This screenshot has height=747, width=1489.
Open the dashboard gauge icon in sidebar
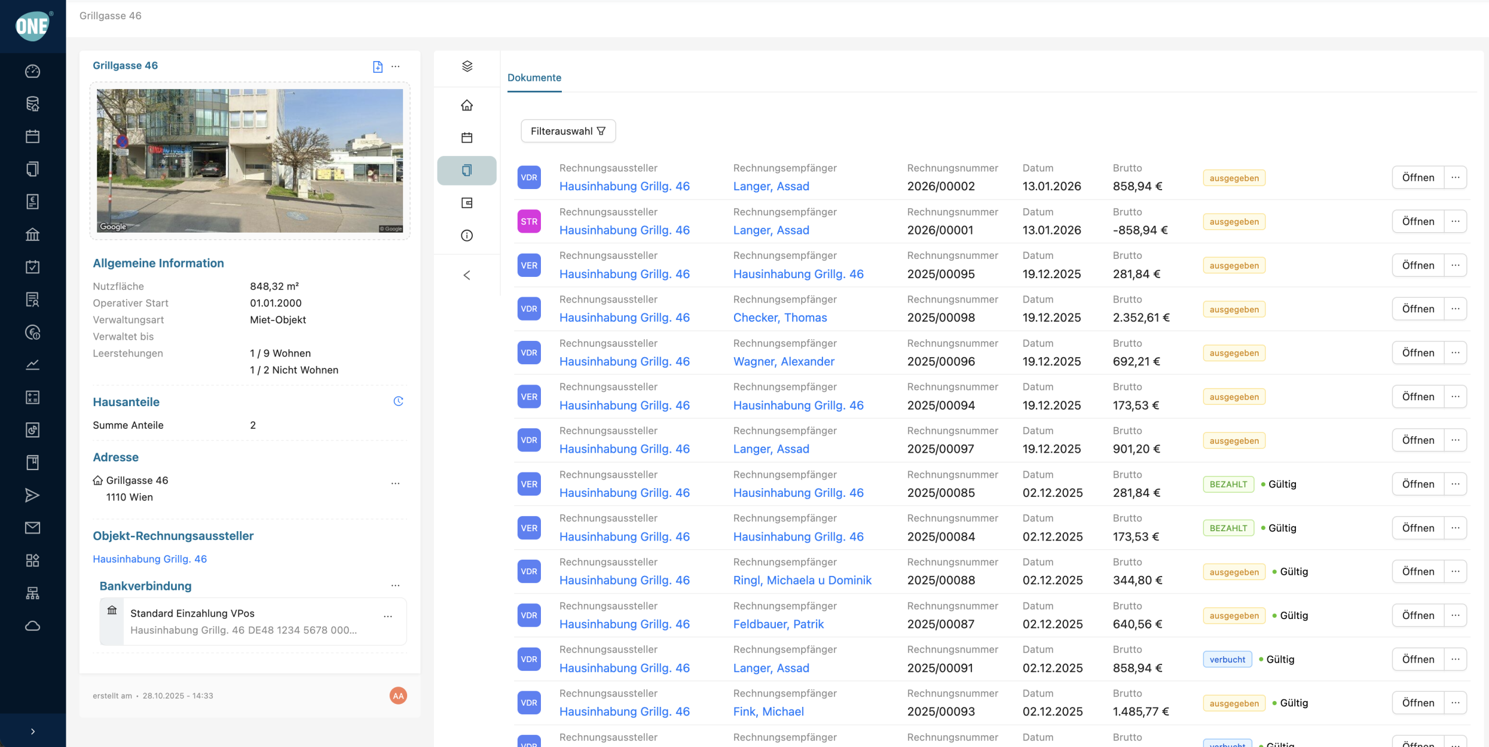point(33,71)
